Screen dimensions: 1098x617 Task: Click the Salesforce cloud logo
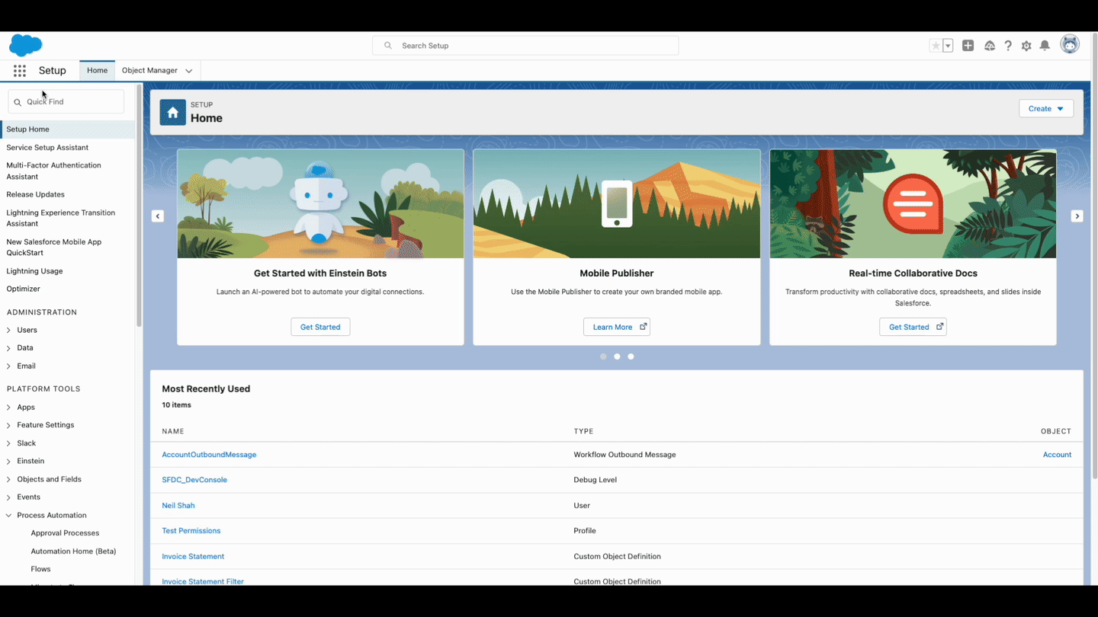click(x=25, y=45)
